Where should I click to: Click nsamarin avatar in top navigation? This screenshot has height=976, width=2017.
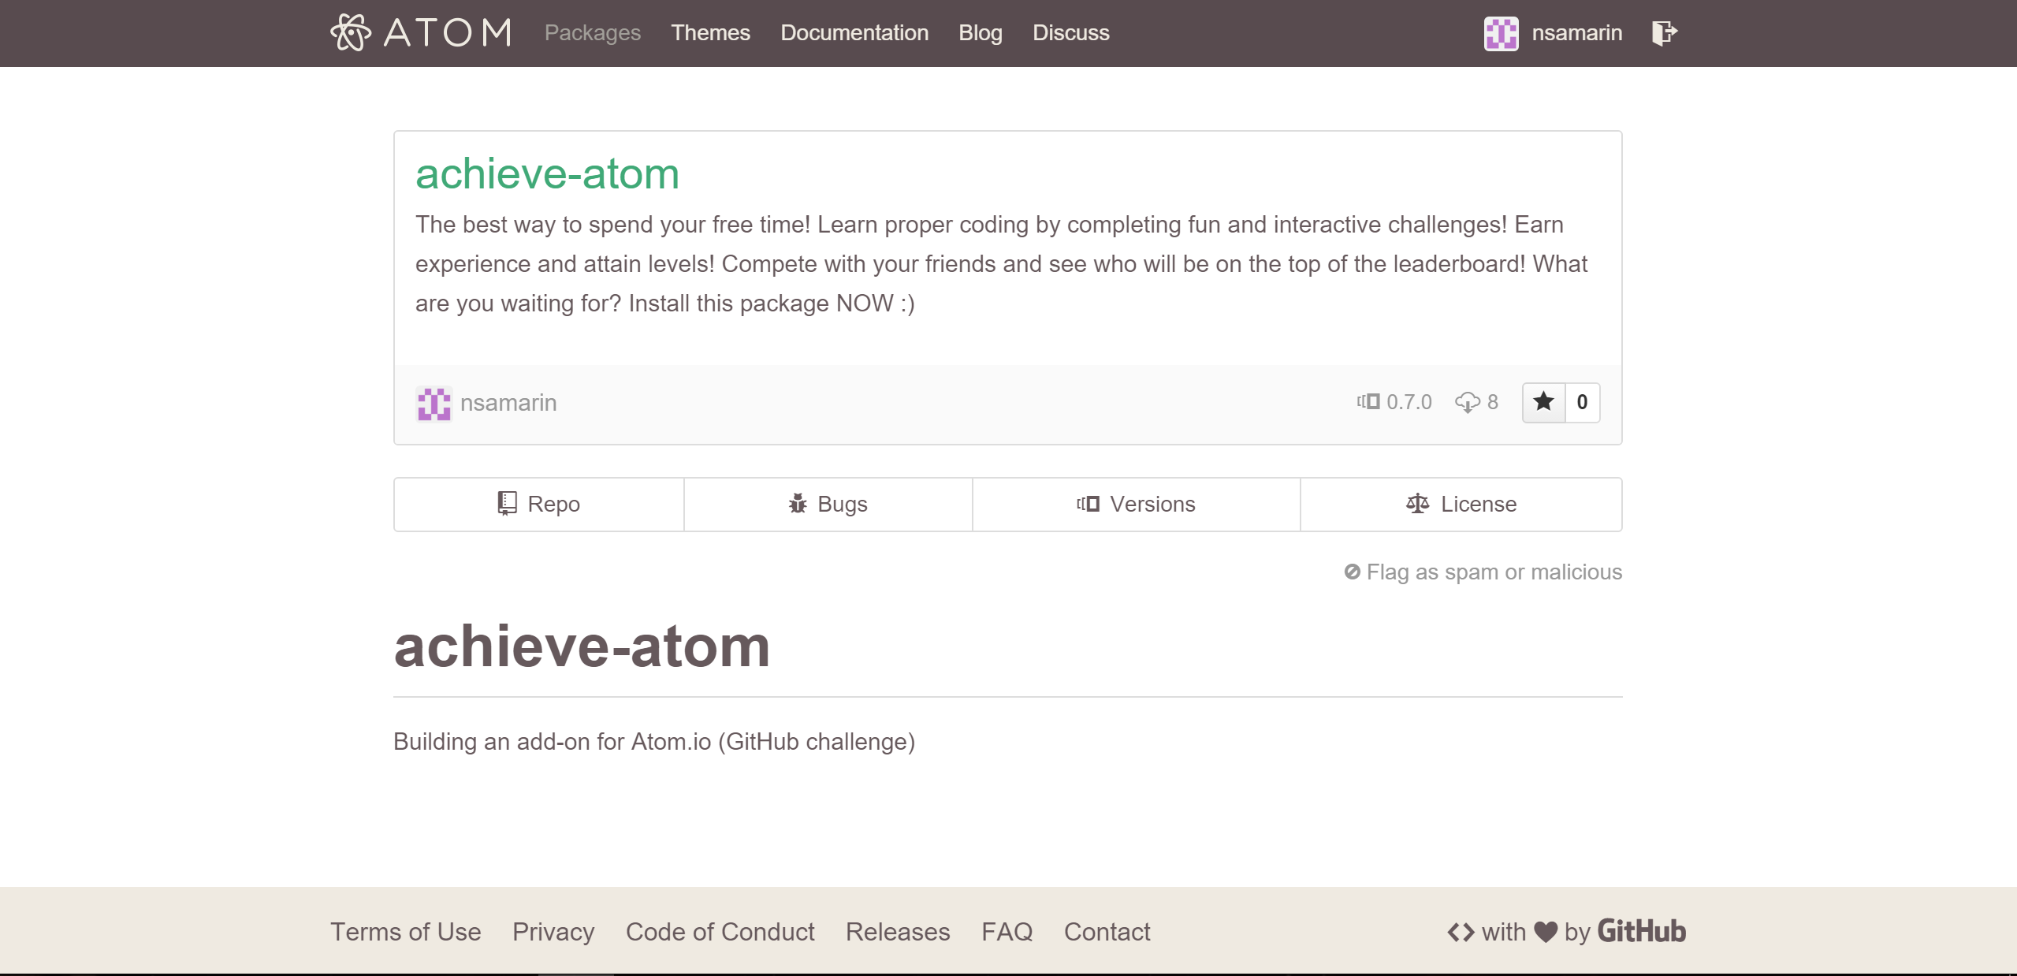(1501, 33)
